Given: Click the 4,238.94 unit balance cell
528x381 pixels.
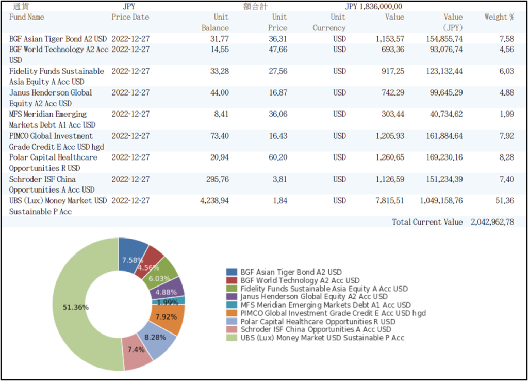Looking at the screenshot, I should tap(214, 201).
